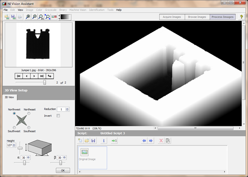
Task: Click the script area right scroll arrow
Action: (224, 172)
